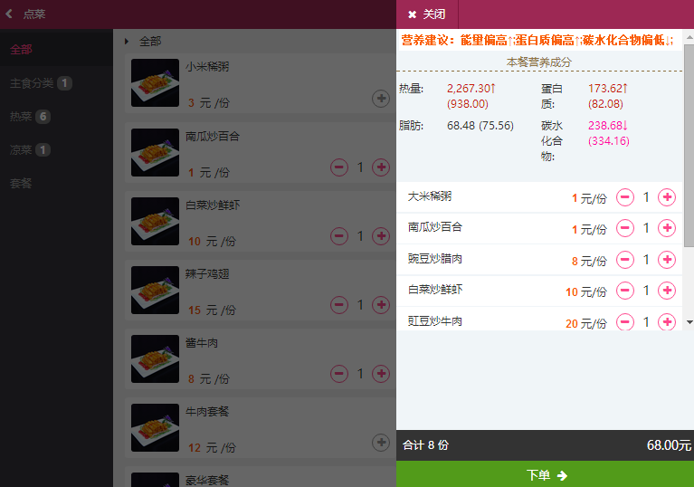Click the back arrow next to 点菜
The width and height of the screenshot is (694, 487).
pyautogui.click(x=9, y=14)
